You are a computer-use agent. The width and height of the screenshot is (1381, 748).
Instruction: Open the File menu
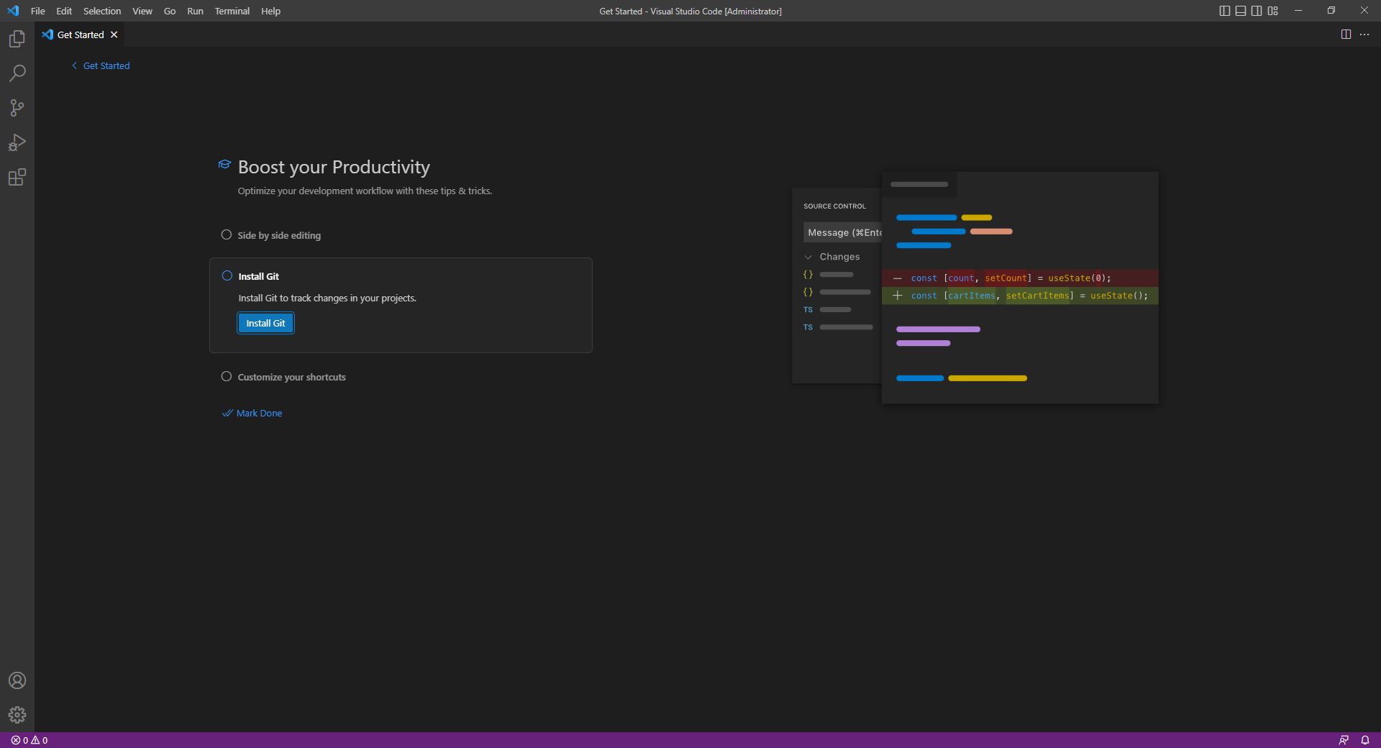38,11
